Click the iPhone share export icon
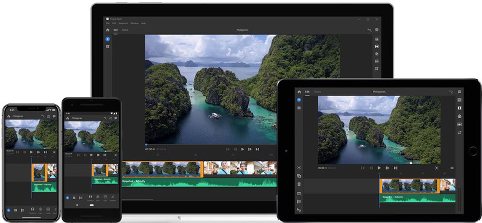The height and width of the screenshot is (223, 482). tap(49, 116)
